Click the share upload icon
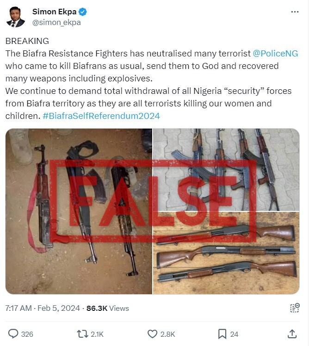Screen dimensions: 309x346 [x=292, y=334]
